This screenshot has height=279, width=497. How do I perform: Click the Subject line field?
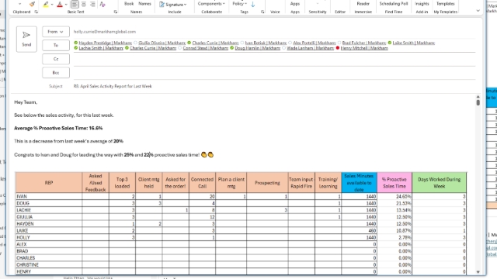coord(274,86)
